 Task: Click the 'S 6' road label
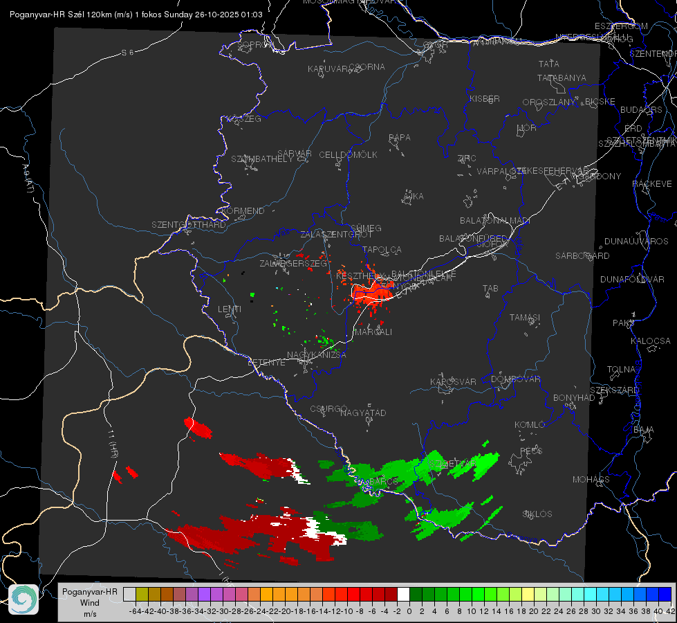click(x=128, y=53)
